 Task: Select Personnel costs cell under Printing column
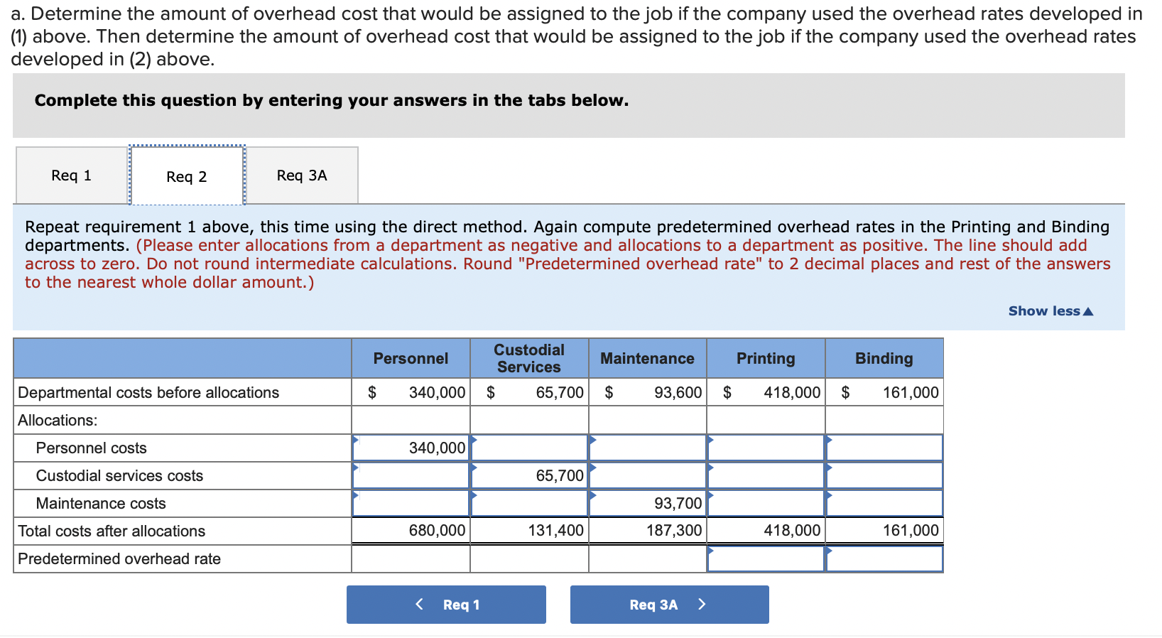(x=766, y=448)
